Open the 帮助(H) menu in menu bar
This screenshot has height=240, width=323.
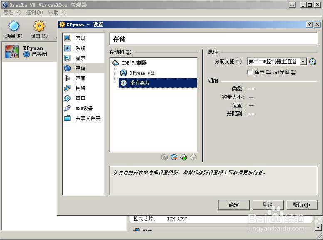[57, 12]
